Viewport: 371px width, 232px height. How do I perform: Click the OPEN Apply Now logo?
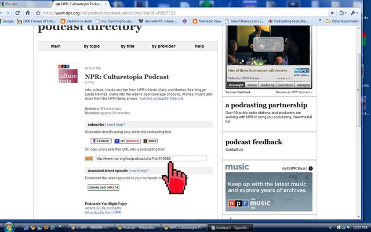coord(301,72)
